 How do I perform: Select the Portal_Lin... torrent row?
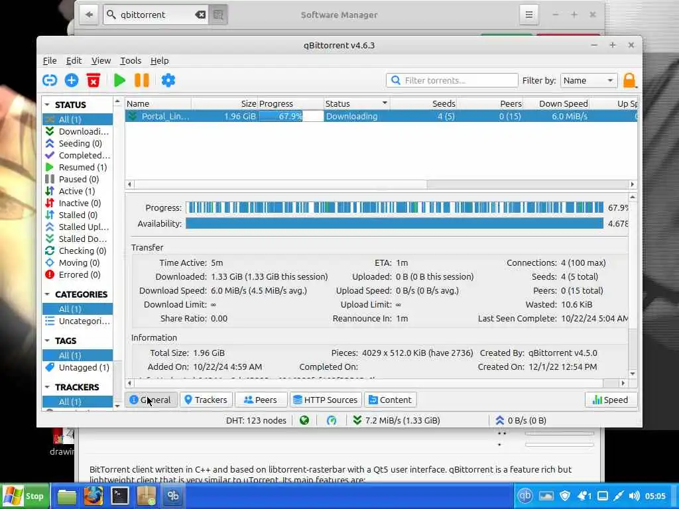coord(381,116)
